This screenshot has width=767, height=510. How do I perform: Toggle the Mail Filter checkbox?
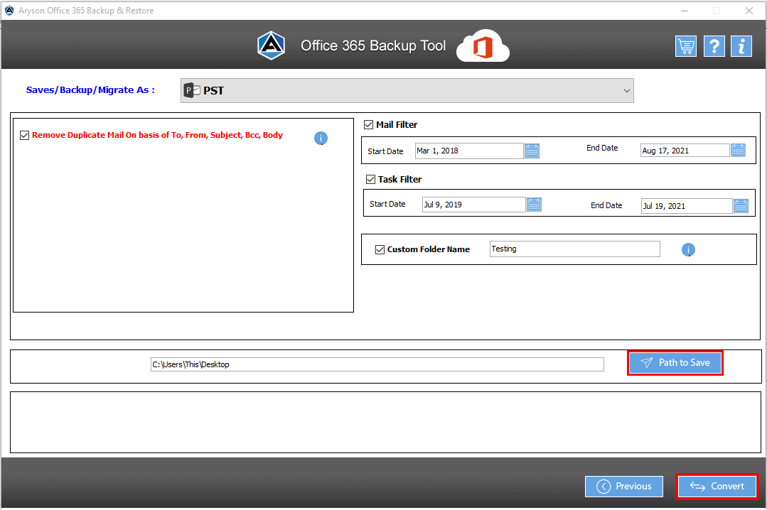368,125
